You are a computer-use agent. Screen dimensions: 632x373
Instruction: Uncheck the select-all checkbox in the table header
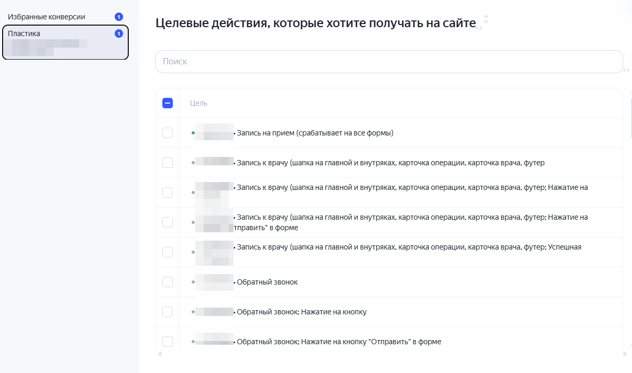(168, 103)
